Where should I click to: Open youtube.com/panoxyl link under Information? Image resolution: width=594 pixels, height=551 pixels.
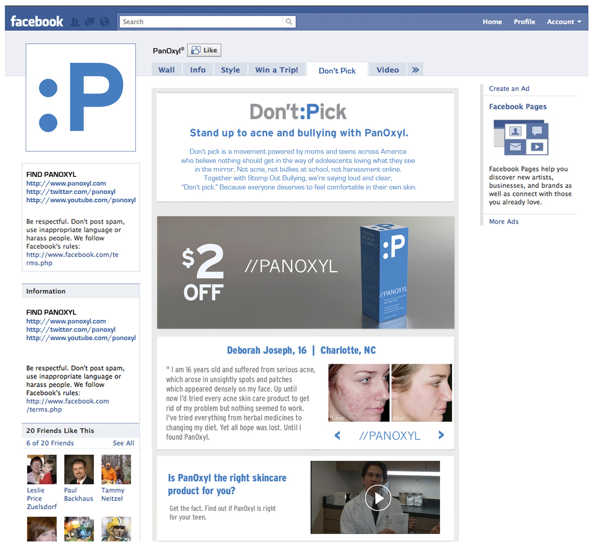click(x=81, y=338)
